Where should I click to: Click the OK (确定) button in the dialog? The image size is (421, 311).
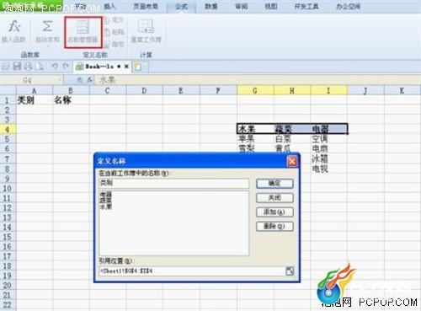(274, 184)
